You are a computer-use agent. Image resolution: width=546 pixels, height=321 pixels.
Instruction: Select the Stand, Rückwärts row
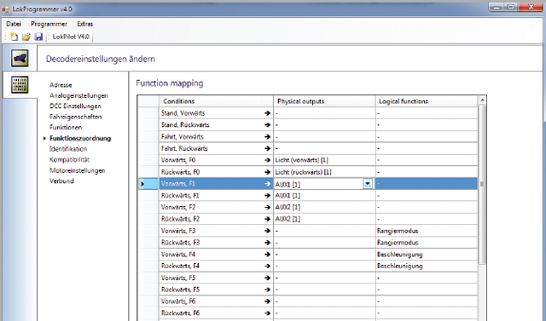tap(308, 124)
